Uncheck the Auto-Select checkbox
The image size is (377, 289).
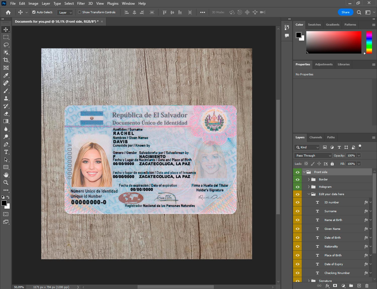tap(34, 12)
